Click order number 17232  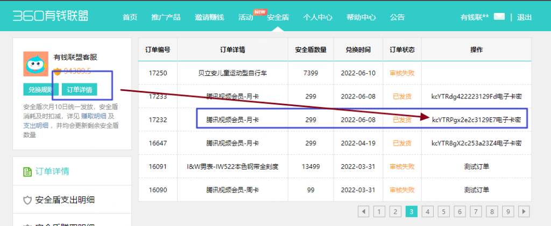pos(158,120)
